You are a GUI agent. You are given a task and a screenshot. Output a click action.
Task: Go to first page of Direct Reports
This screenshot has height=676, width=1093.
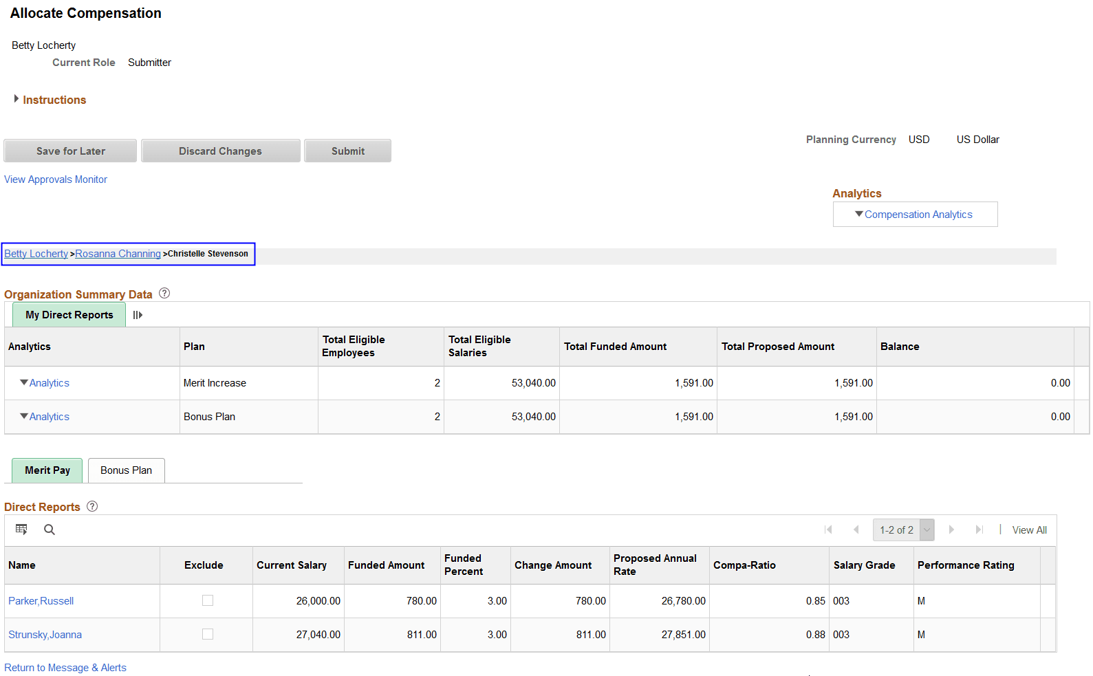tap(828, 530)
